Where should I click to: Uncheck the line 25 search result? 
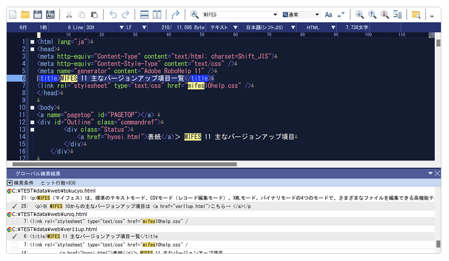coord(15,206)
